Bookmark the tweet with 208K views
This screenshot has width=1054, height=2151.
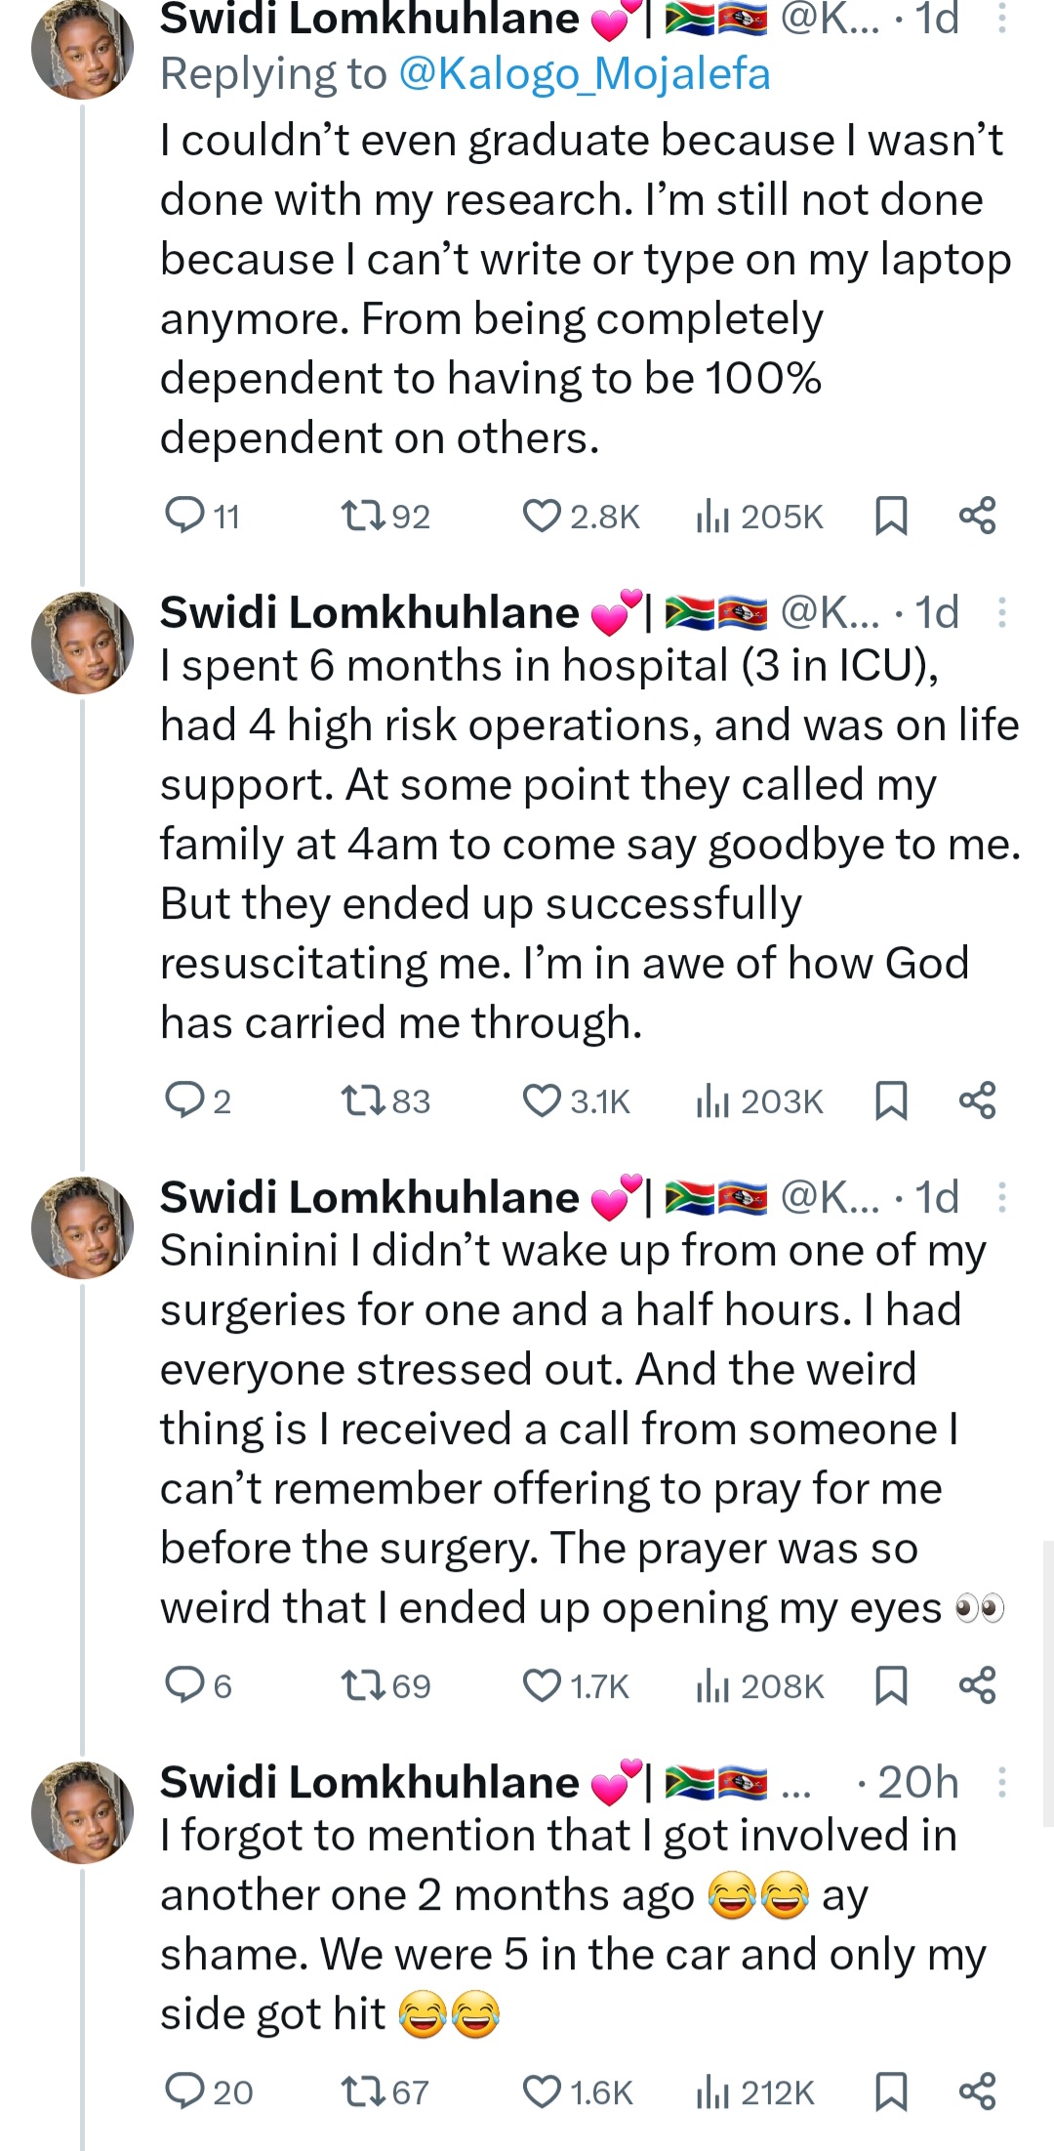pos(891,1685)
